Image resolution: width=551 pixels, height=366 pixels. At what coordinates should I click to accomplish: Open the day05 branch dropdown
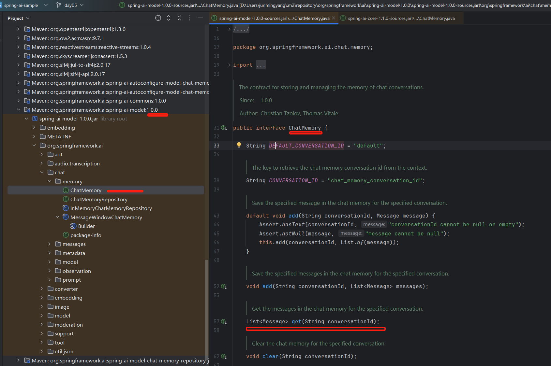[70, 5]
